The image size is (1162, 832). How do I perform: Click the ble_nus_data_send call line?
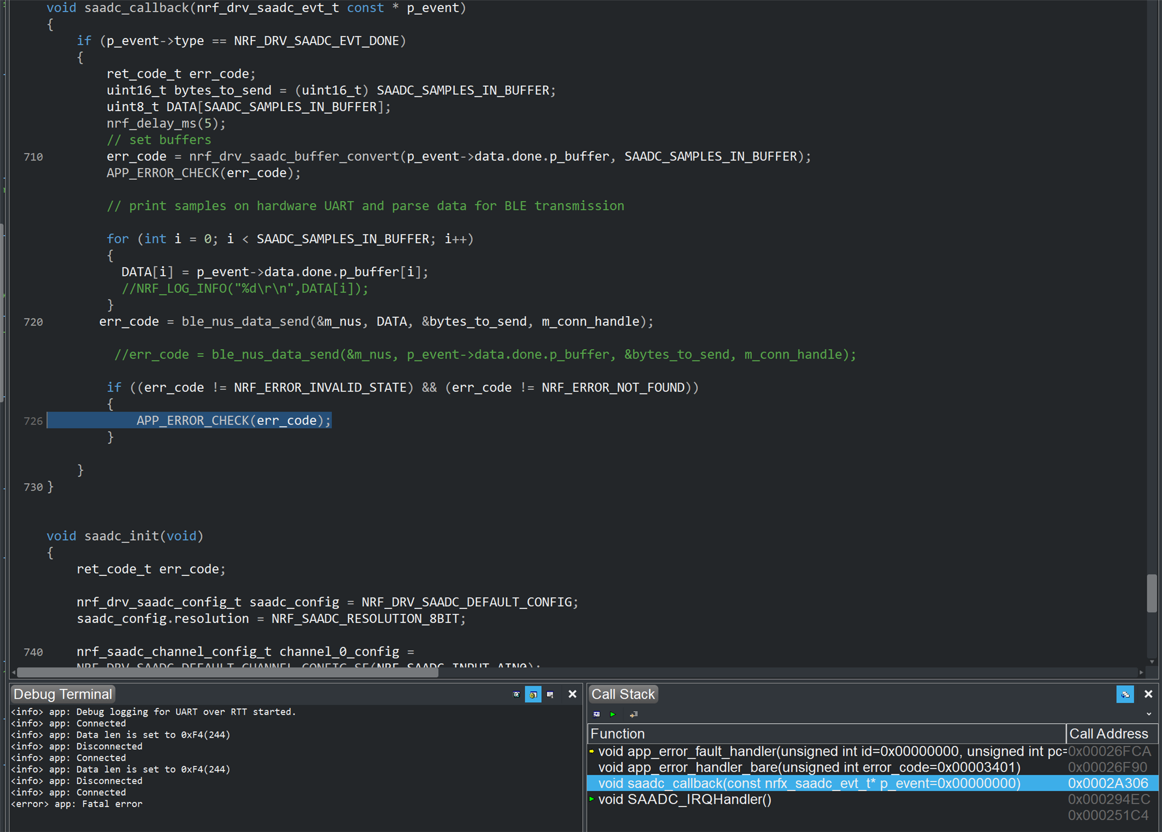(x=376, y=322)
